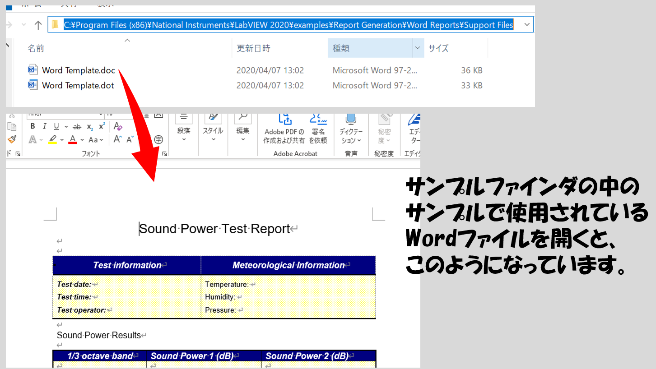The image size is (656, 369).
Task: Click Sound Power 1 (dB) column header
Action: pos(192,356)
